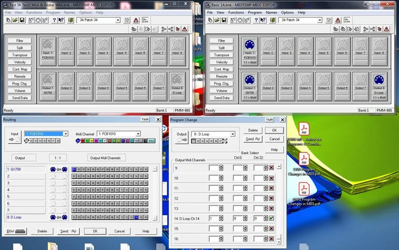Select the Input 1 FCB1010 port in left editor
Screen dimensions: 399x250
(48, 48)
